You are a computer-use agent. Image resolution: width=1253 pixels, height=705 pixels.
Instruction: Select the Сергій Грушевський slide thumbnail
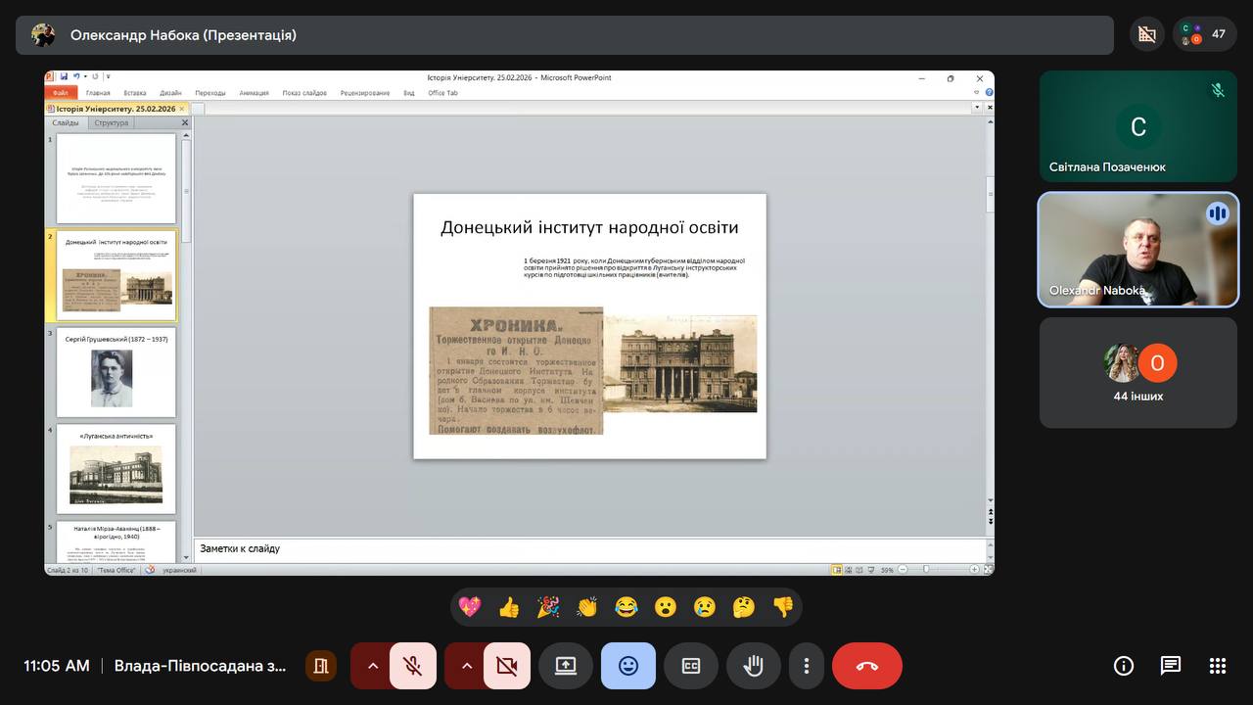(x=116, y=373)
